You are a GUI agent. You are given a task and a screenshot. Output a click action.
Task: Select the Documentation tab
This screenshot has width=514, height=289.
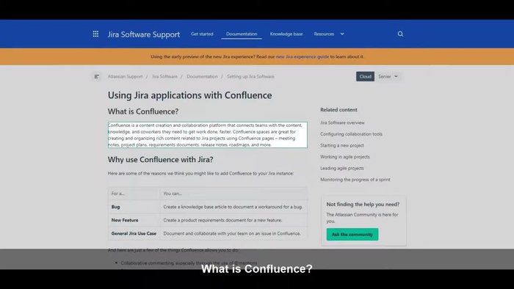click(x=242, y=34)
